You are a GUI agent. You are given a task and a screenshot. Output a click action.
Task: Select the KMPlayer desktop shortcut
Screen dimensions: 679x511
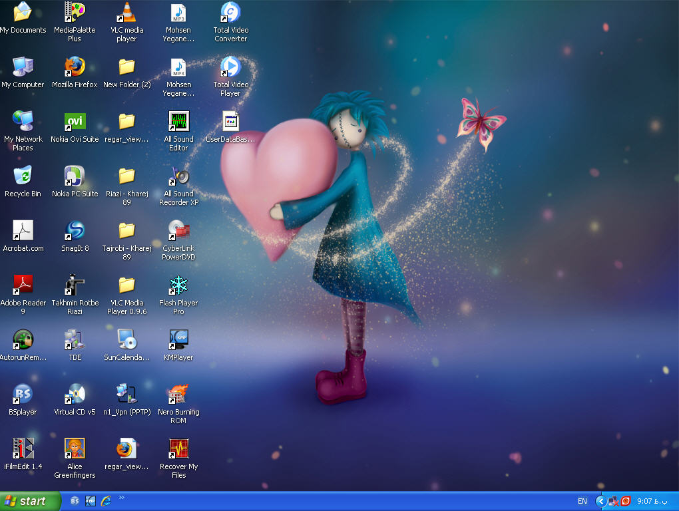click(x=178, y=339)
